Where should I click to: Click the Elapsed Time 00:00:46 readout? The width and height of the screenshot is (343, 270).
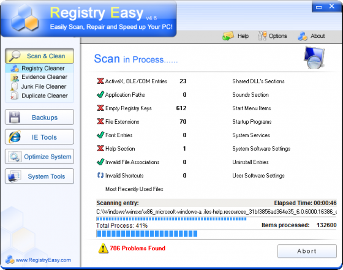[305, 203]
